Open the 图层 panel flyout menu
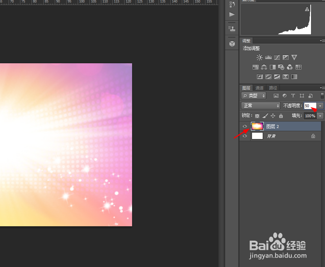325x267 pixels. point(322,88)
